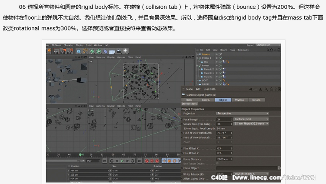Toggle green enable checkmark for Platonic.1
This screenshot has width=326, height=184.
coord(220,73)
